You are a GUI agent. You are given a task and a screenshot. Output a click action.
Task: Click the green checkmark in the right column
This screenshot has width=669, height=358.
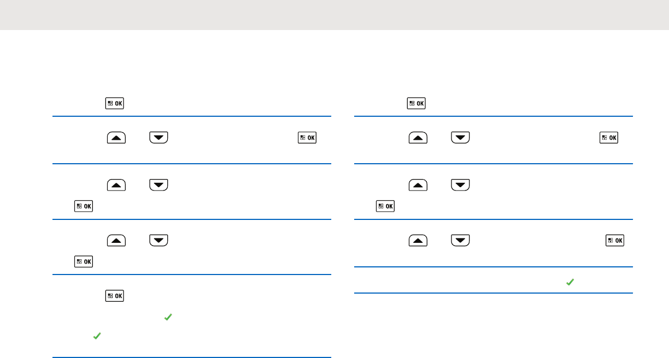click(x=570, y=282)
